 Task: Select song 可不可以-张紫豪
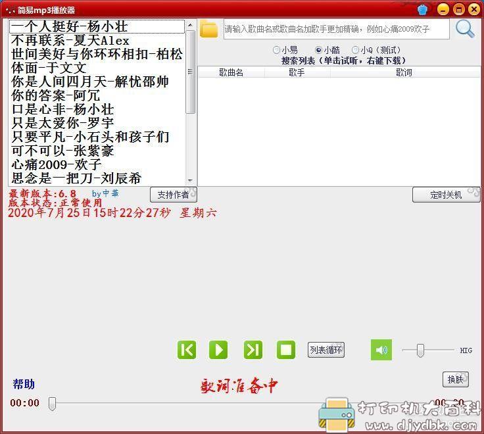(x=97, y=151)
